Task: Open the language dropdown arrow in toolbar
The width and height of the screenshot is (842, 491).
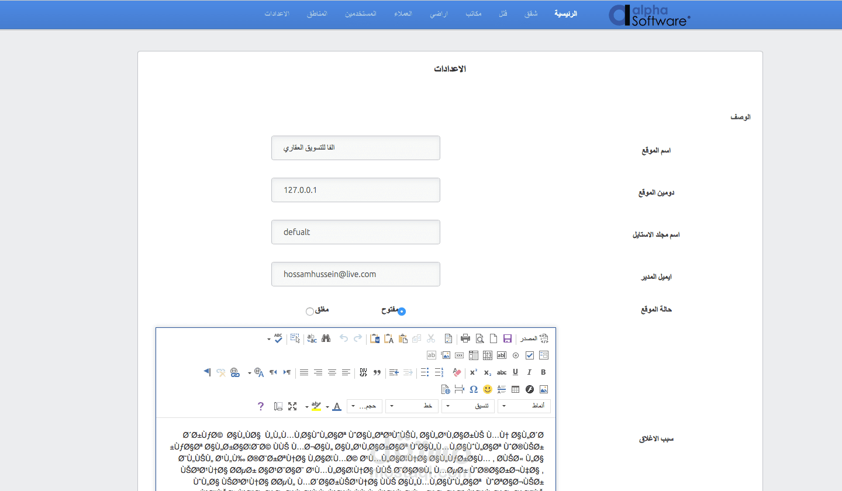Action: point(250,372)
